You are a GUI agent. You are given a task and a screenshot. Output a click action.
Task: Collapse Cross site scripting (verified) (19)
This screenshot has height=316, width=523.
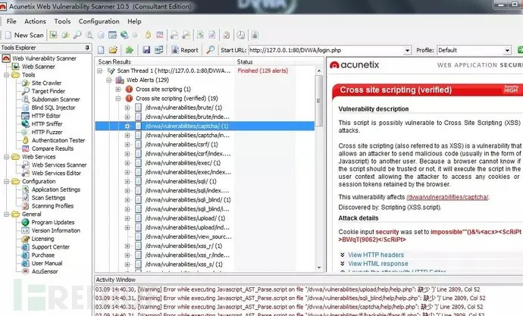tap(118, 99)
